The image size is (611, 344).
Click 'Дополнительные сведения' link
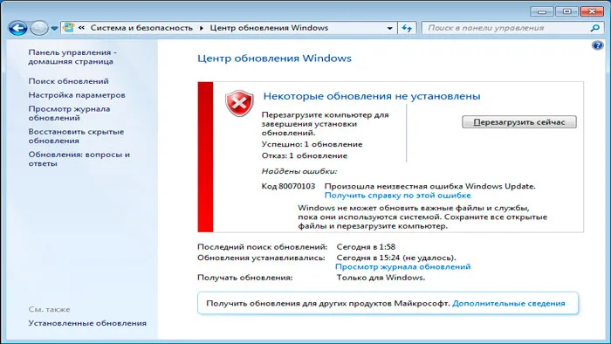click(509, 303)
